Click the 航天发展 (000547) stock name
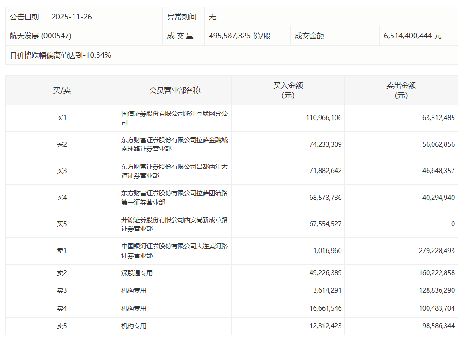Image resolution: width=465 pixels, height=343 pixels. point(41,36)
